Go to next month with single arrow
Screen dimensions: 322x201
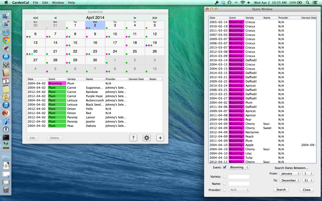(135, 18)
